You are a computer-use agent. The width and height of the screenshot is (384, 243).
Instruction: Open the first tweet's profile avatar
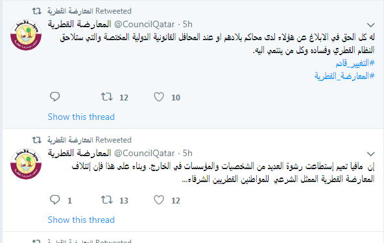26,35
